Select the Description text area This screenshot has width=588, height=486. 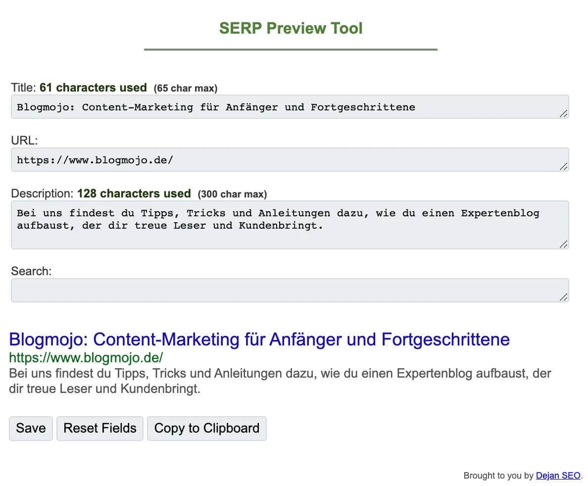click(x=290, y=223)
